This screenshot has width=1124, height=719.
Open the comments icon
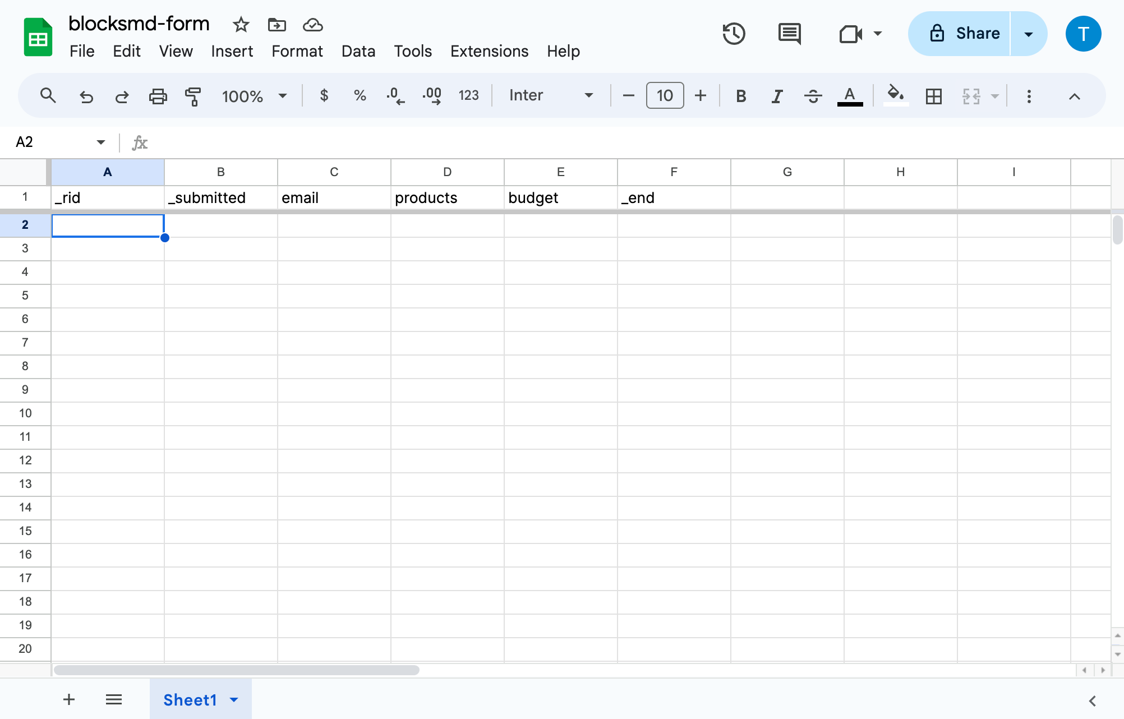tap(789, 34)
